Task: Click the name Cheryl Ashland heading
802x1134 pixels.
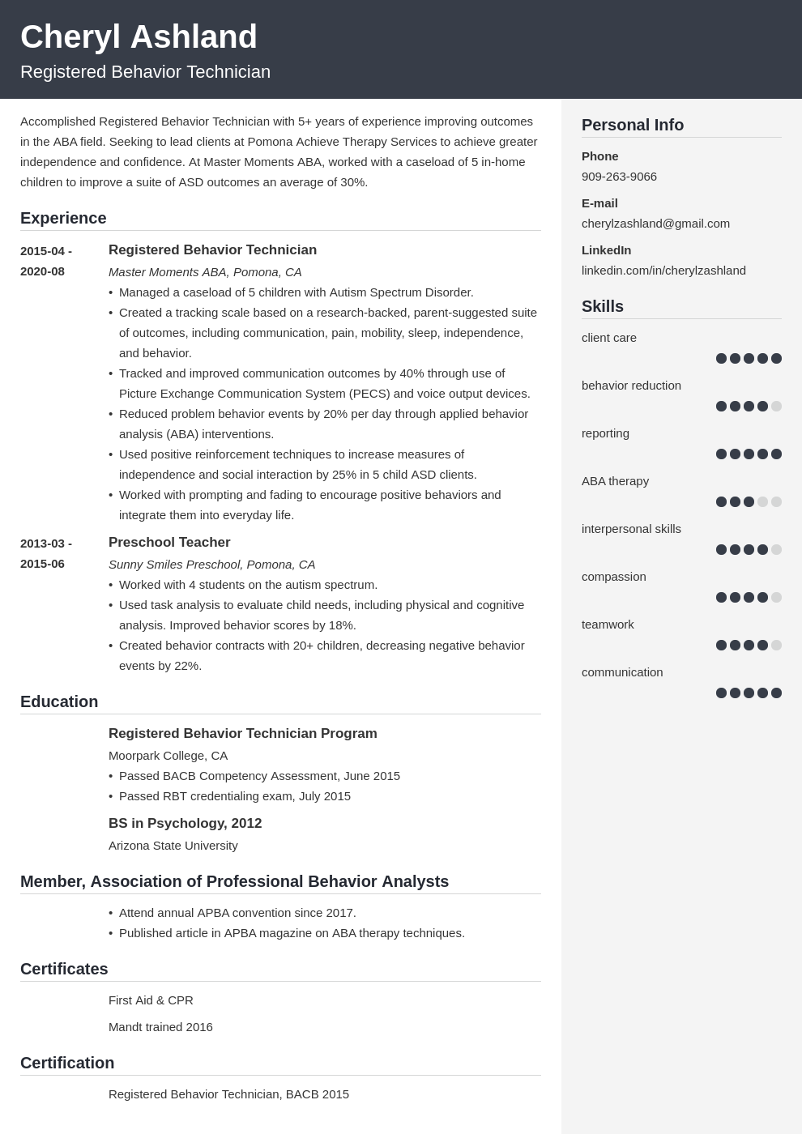Action: [x=139, y=37]
